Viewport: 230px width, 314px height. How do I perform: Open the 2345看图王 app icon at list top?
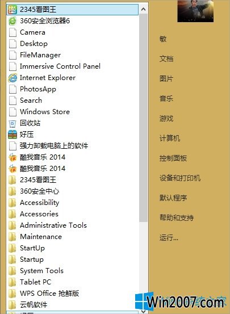[x=12, y=10]
